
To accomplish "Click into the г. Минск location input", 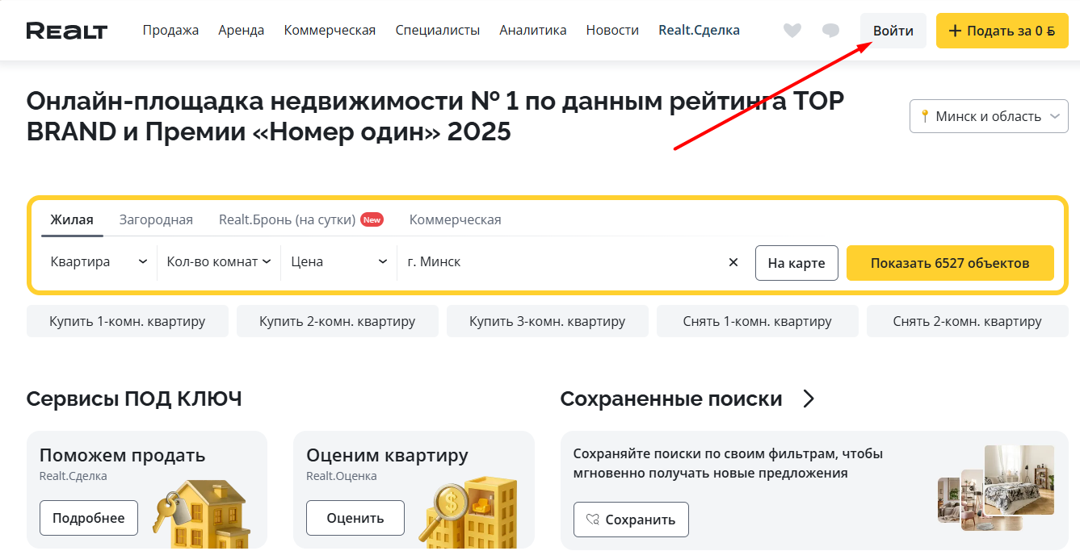I will click(561, 262).
